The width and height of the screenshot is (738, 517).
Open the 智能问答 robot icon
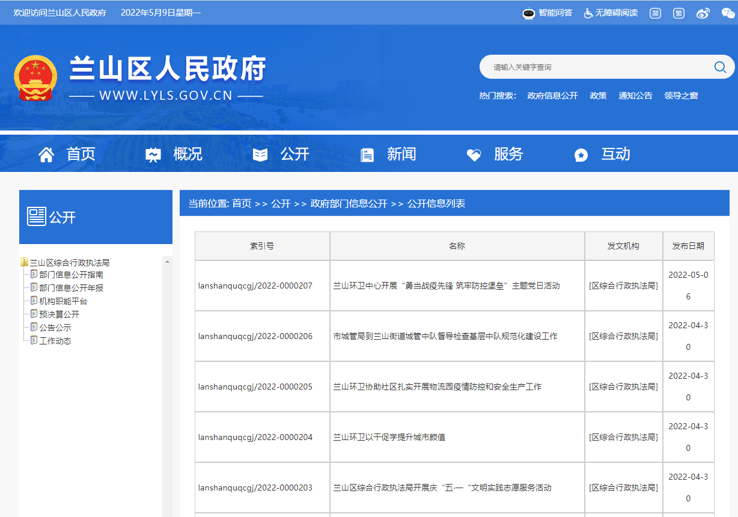[x=528, y=13]
